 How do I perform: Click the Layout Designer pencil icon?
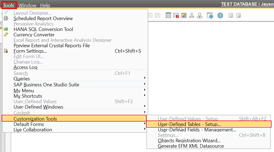tap(6, 12)
